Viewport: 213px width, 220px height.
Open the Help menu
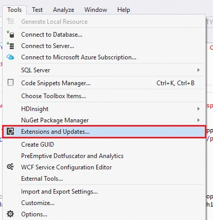point(123,10)
